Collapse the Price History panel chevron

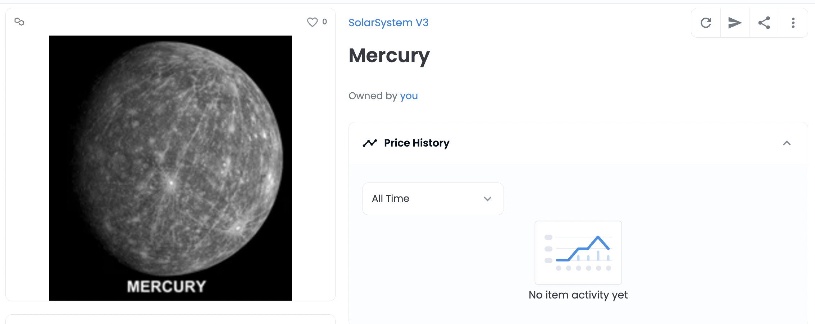click(x=787, y=143)
